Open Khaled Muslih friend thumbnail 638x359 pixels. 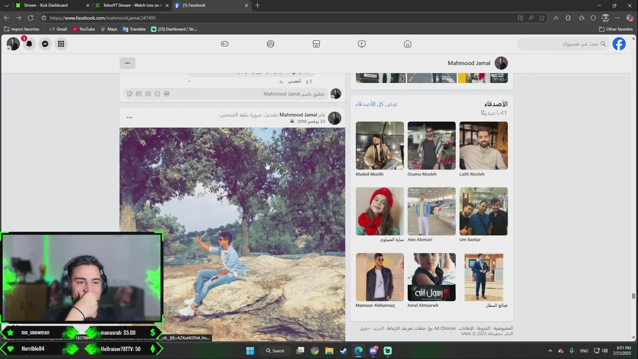click(380, 145)
